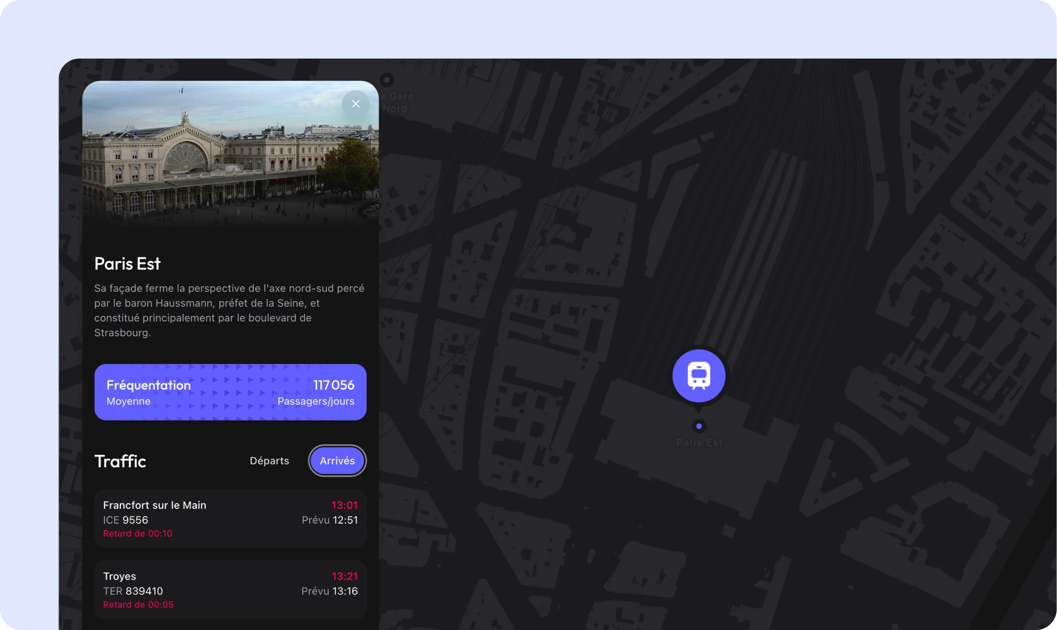Select the Arrivés tab
This screenshot has height=630, width=1057.
click(x=337, y=461)
